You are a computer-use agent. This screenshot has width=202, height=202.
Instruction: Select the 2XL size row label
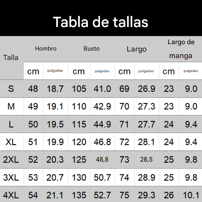[11, 160]
